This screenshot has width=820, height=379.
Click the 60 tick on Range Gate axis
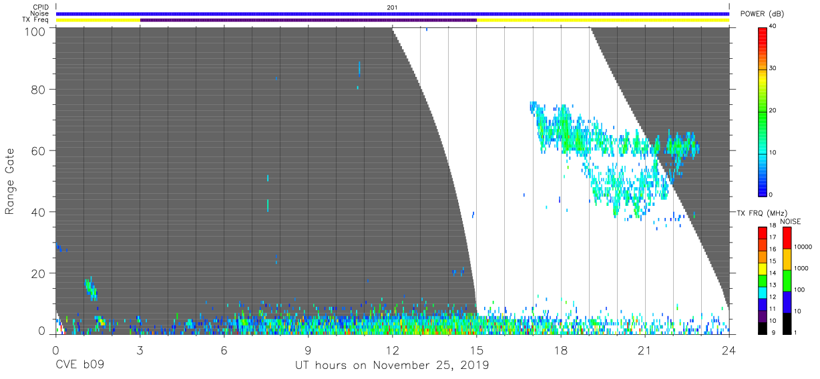[x=39, y=151]
